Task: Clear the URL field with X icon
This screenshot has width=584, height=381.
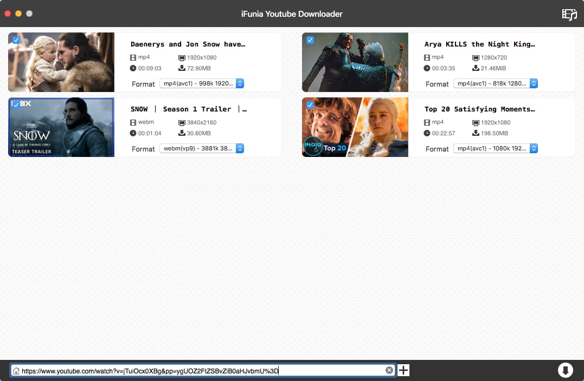Action: [x=389, y=370]
